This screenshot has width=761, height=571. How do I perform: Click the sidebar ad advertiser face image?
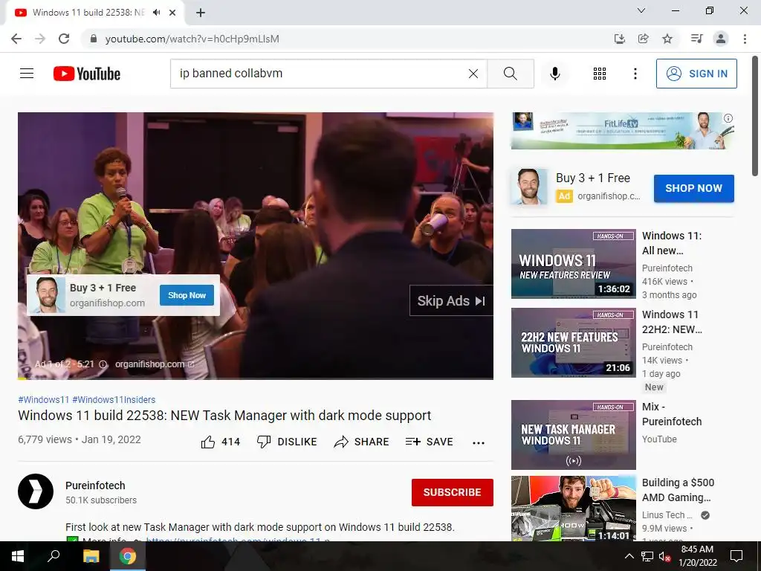point(528,187)
